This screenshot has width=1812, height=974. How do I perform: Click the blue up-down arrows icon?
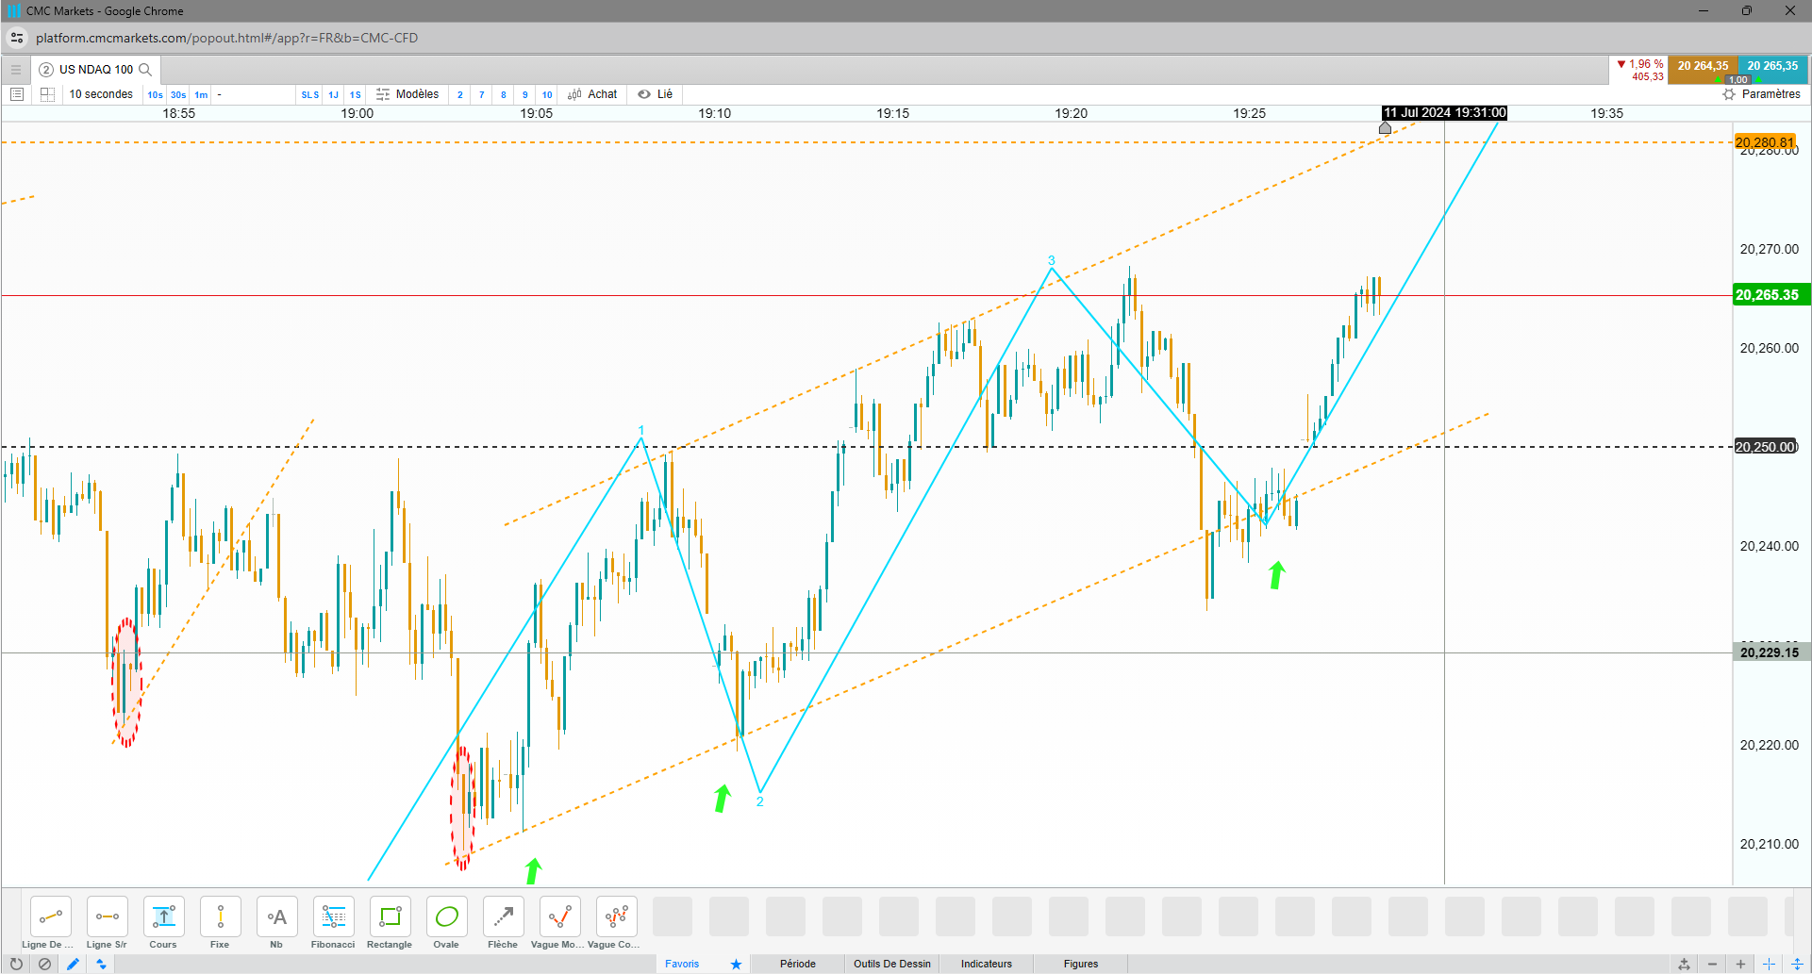101,964
